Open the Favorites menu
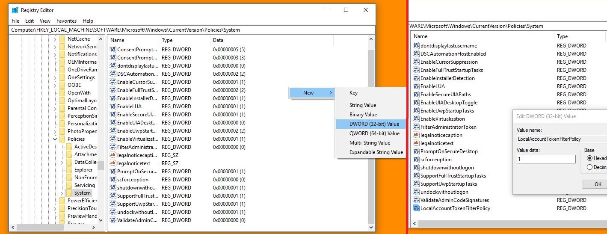Image resolution: width=607 pixels, height=234 pixels. coord(66,21)
